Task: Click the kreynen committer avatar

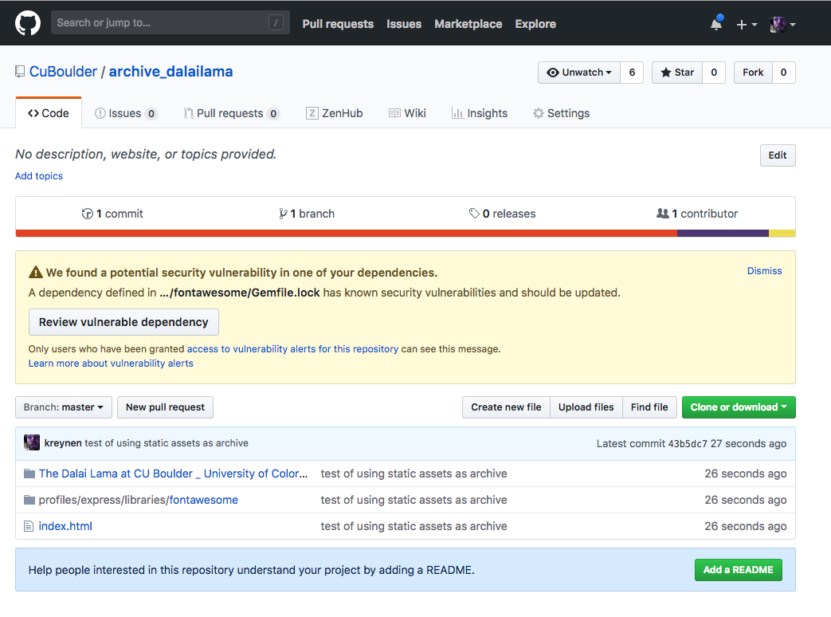Action: (x=32, y=442)
